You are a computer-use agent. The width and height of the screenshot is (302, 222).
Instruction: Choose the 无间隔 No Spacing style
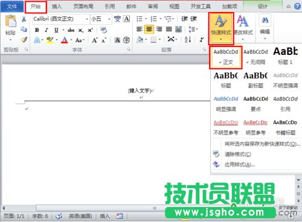coord(255,57)
